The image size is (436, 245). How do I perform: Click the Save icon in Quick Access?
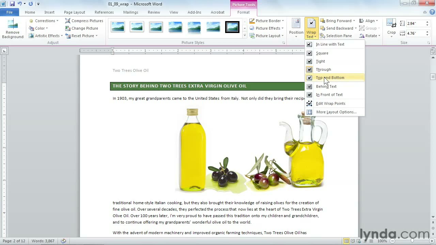click(x=12, y=4)
